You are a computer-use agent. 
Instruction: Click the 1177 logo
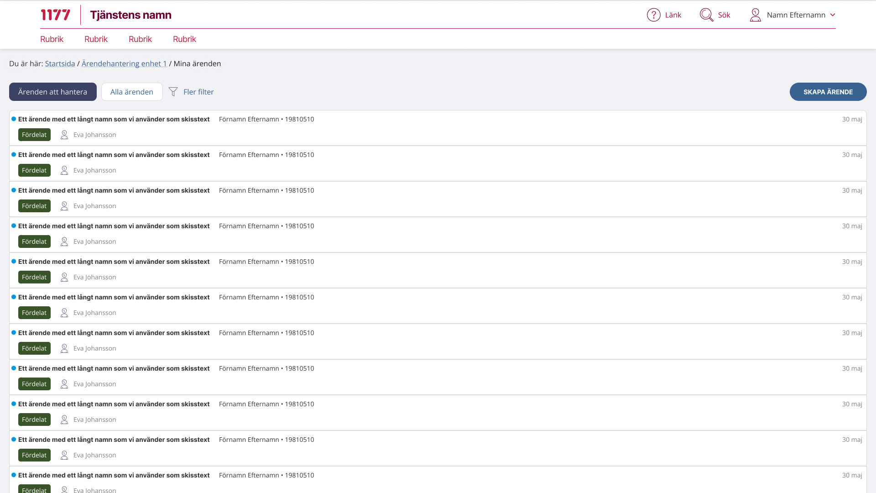55,15
